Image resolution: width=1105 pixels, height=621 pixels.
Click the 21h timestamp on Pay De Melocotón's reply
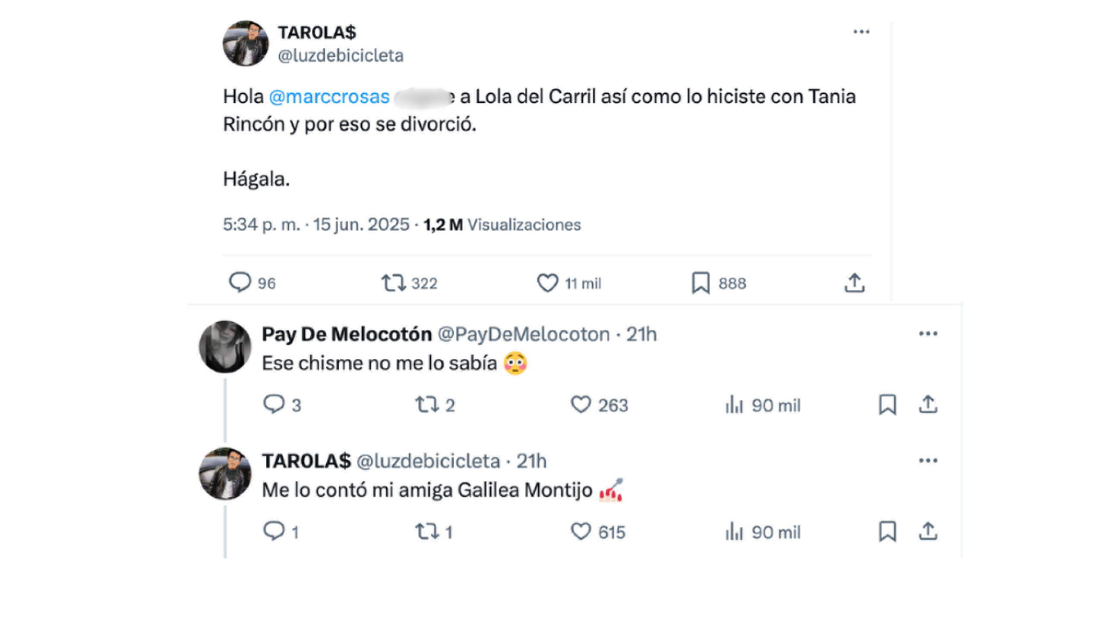pos(641,332)
